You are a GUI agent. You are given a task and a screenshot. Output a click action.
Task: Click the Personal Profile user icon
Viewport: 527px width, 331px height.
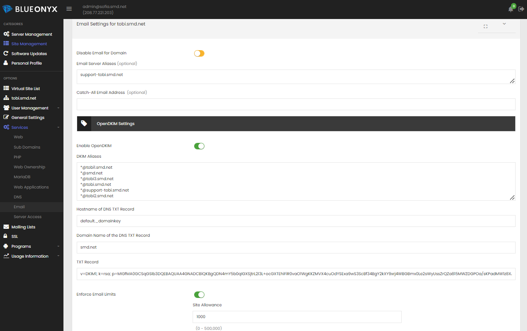click(x=6, y=63)
